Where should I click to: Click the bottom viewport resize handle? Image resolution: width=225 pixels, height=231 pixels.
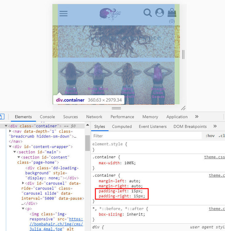point(116,108)
